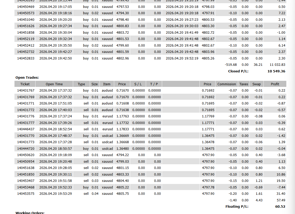
Task: Click open trade ticket 140451638
Action: 26,168
